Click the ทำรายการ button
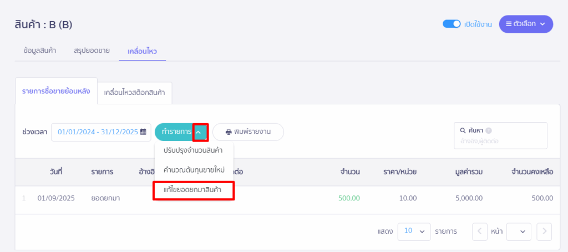This screenshot has height=252, width=568. pos(176,132)
